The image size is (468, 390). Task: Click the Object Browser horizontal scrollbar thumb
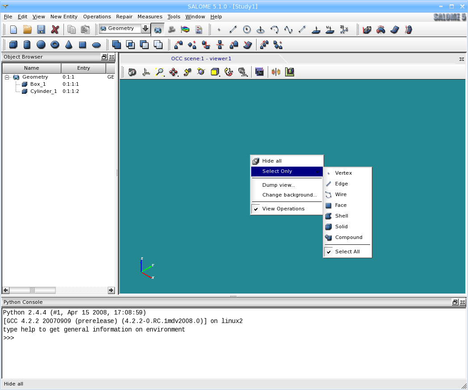tap(32, 290)
